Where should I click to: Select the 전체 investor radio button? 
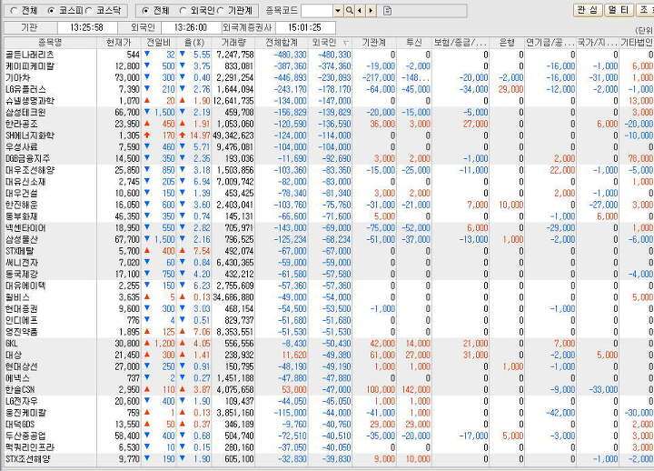(x=145, y=10)
